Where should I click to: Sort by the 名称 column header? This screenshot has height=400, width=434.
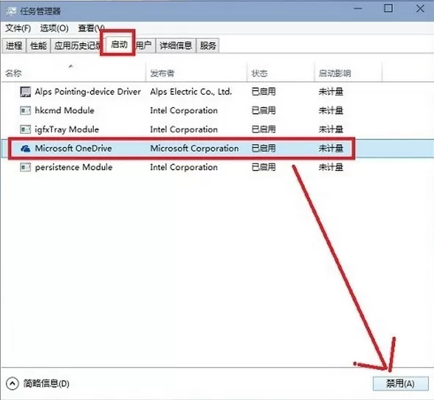73,73
